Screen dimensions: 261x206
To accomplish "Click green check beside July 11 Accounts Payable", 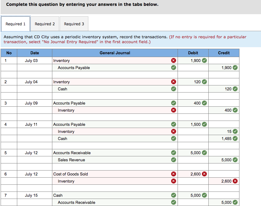I will pyautogui.click(x=174, y=124).
